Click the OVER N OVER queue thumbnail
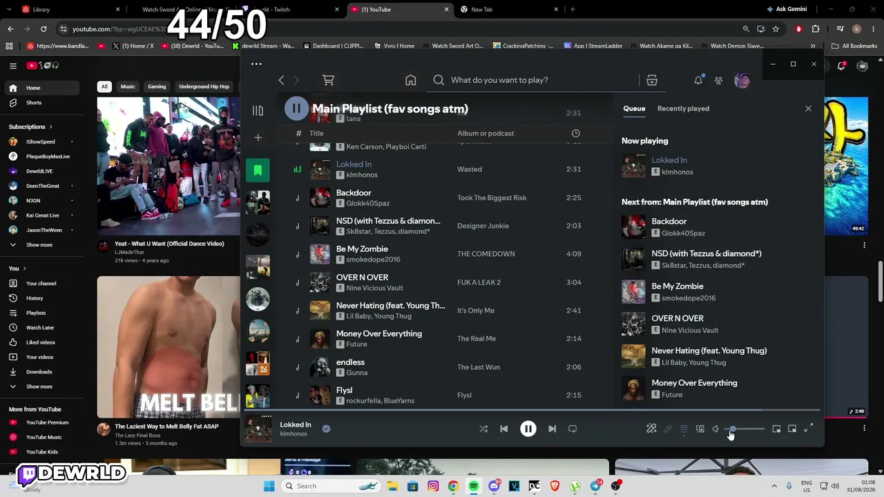The height and width of the screenshot is (497, 884). [633, 324]
